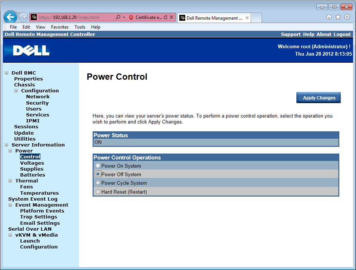
Task: Open Batteries page
Action: click(33, 175)
